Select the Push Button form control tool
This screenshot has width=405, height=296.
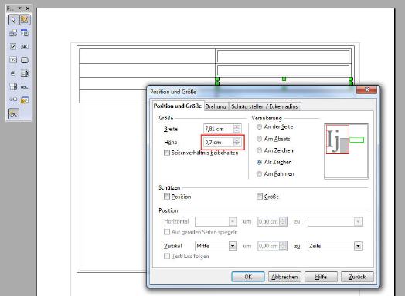(x=25, y=60)
